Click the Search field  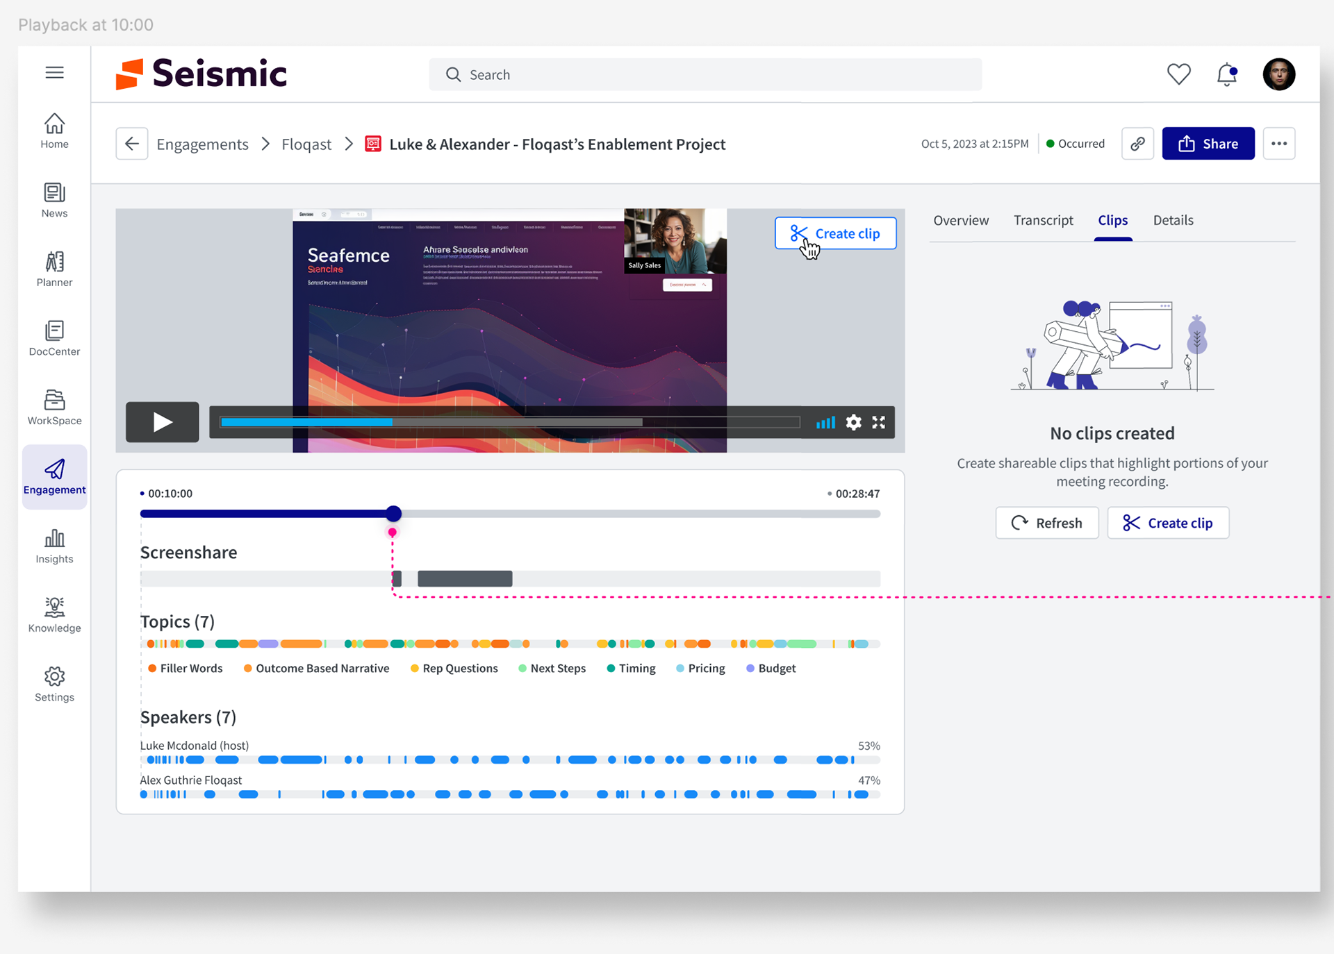click(x=705, y=74)
